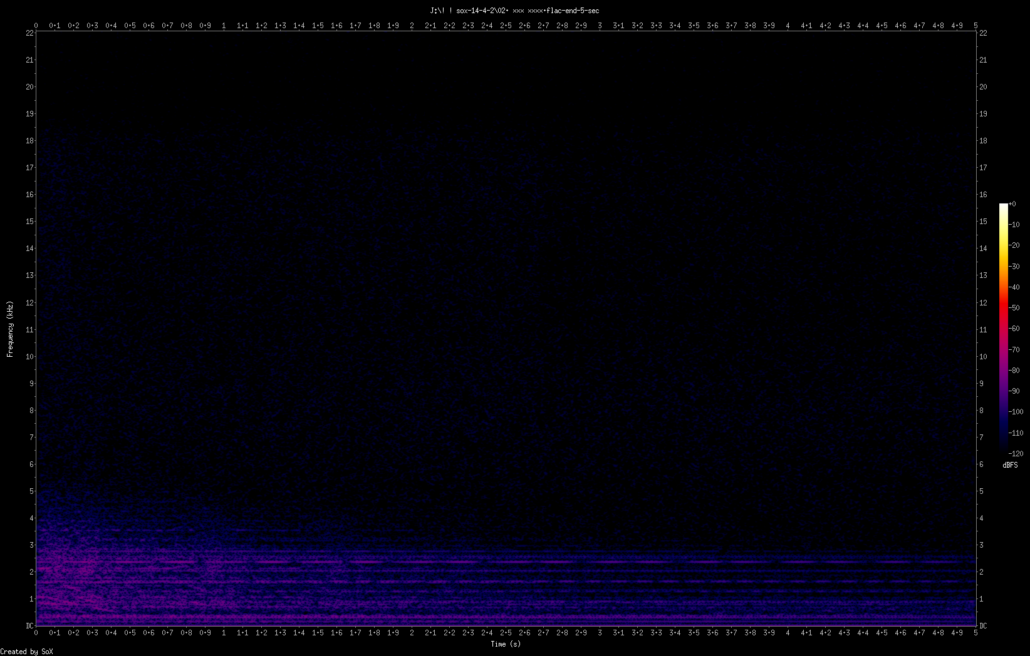The height and width of the screenshot is (656, 1030).
Task: Click the "Frequency (kHz)" axis label
Action: coord(10,329)
